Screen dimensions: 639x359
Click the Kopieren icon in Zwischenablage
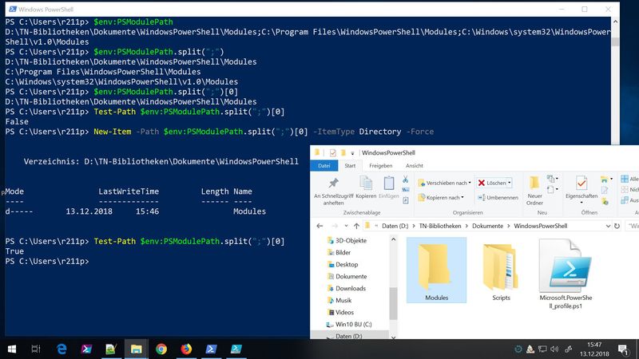pos(366,187)
